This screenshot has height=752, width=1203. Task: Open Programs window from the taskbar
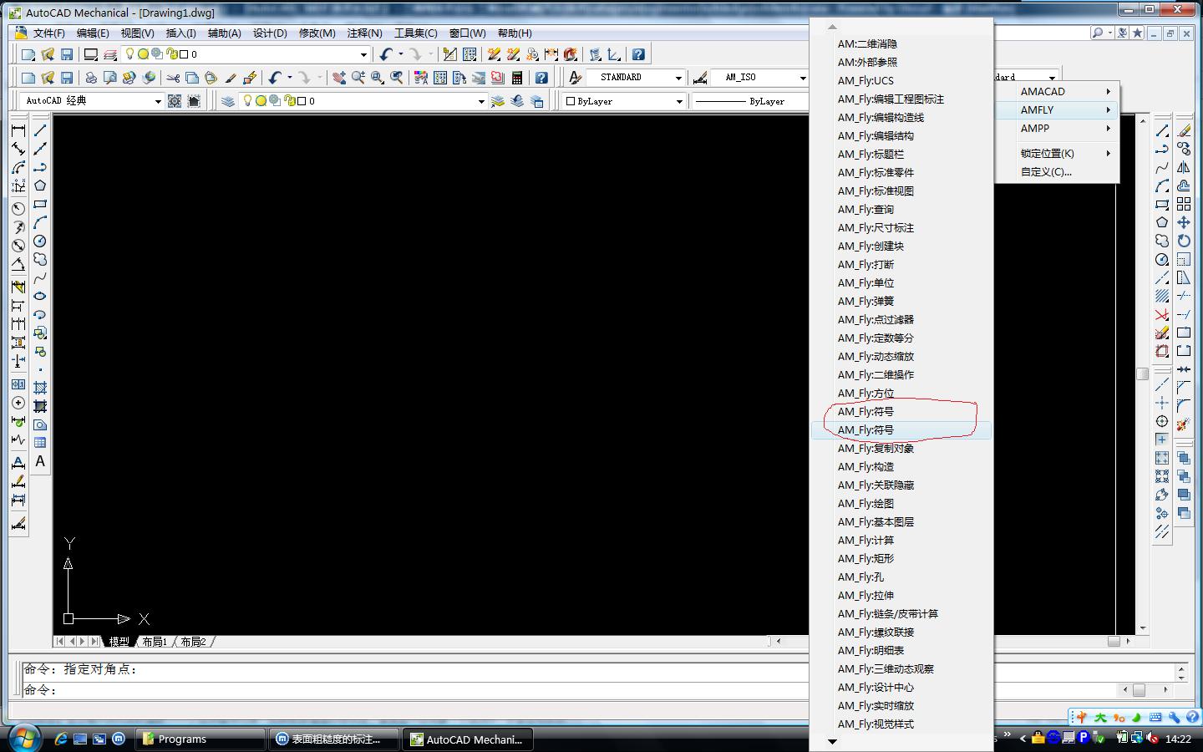(x=200, y=739)
